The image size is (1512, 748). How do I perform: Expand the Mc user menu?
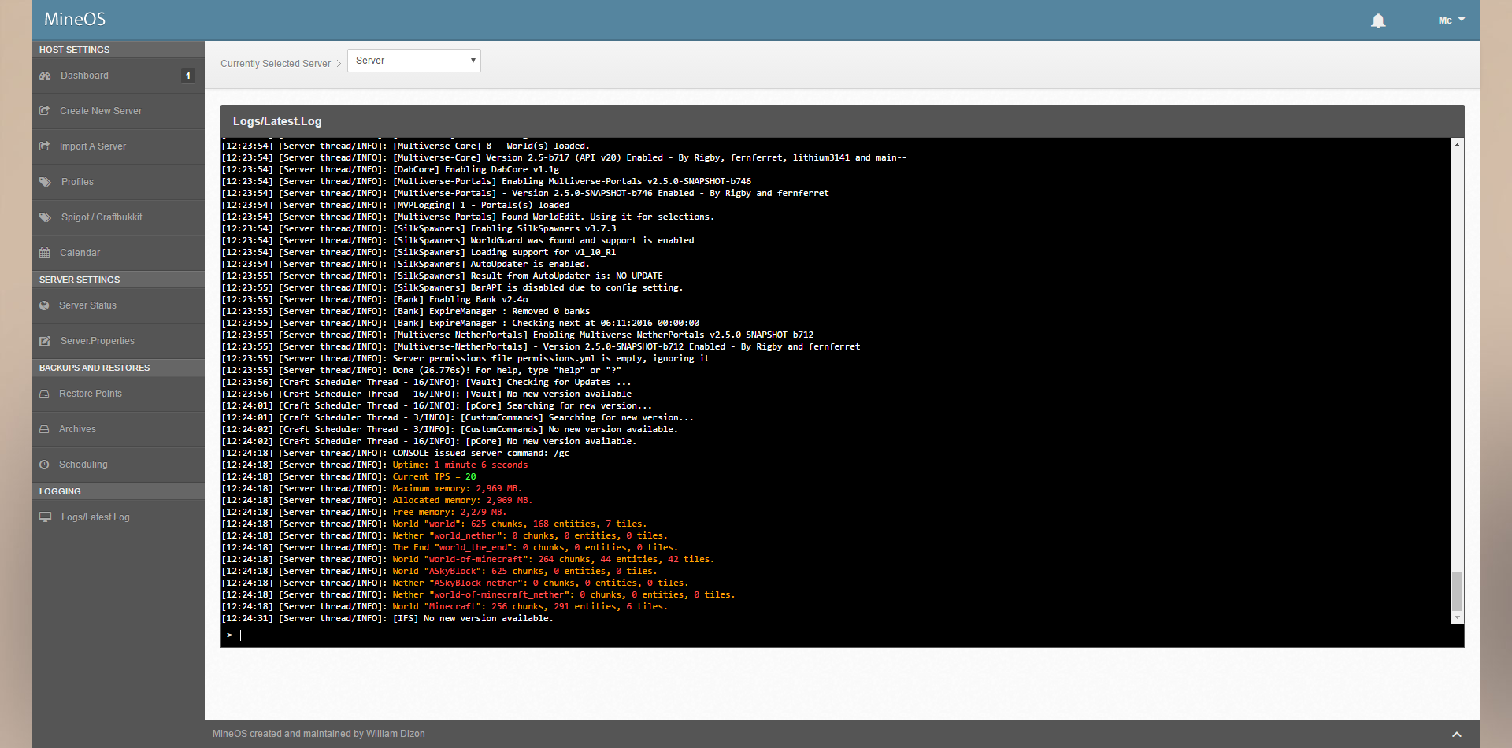[x=1451, y=20]
